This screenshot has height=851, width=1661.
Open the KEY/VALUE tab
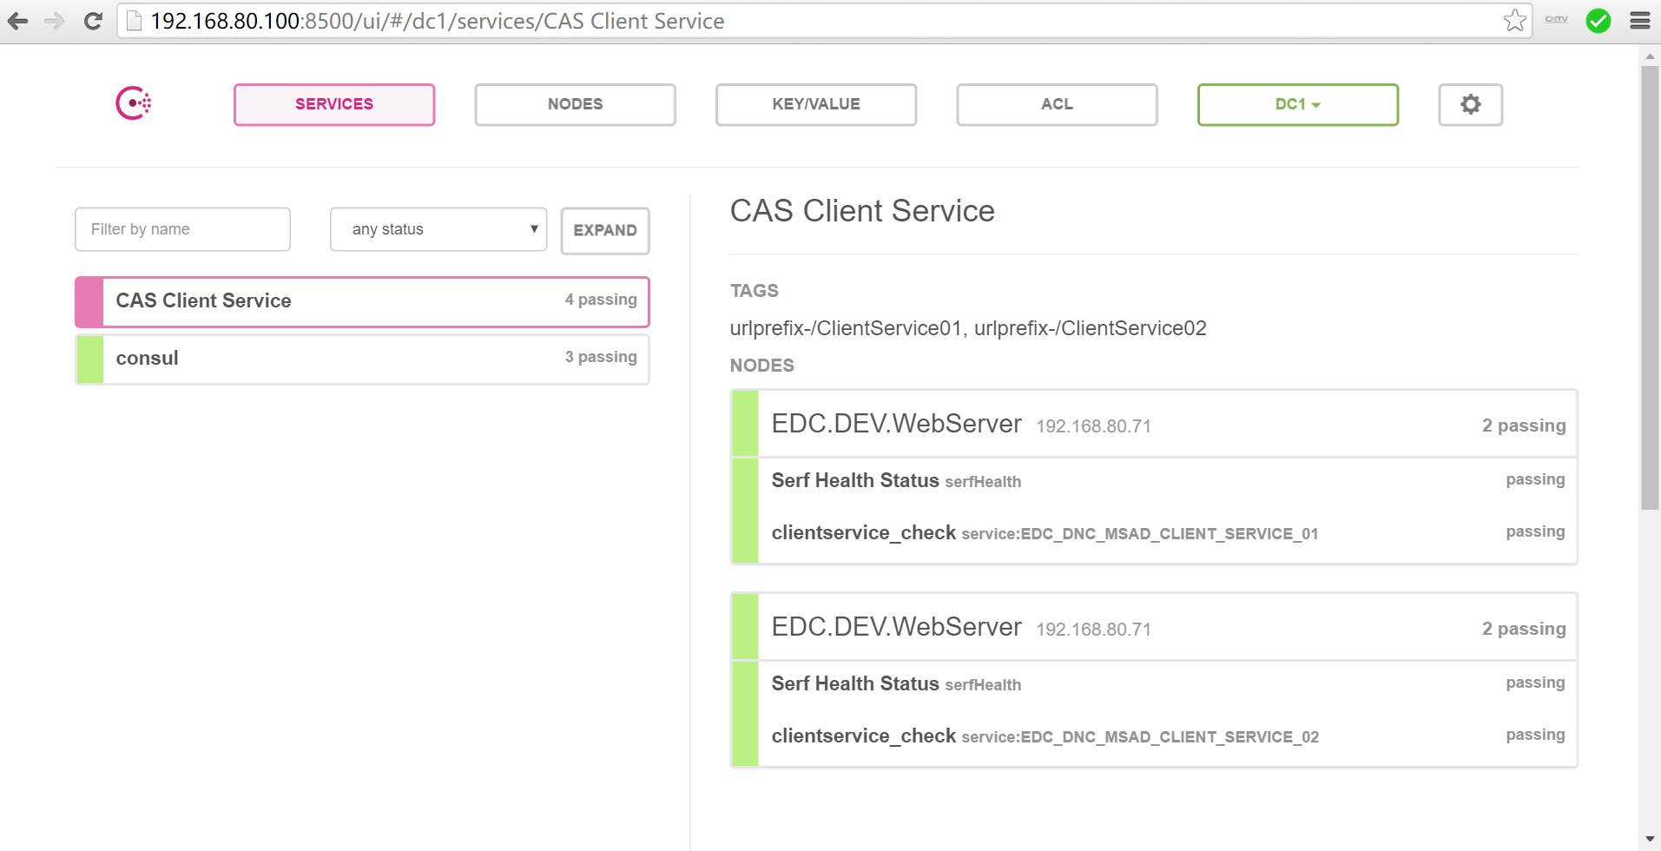click(x=815, y=104)
